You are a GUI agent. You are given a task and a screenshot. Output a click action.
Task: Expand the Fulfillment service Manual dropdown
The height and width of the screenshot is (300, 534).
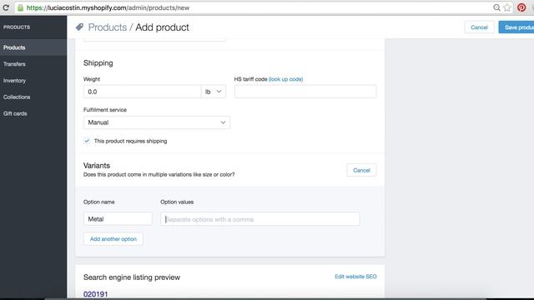[x=157, y=122]
